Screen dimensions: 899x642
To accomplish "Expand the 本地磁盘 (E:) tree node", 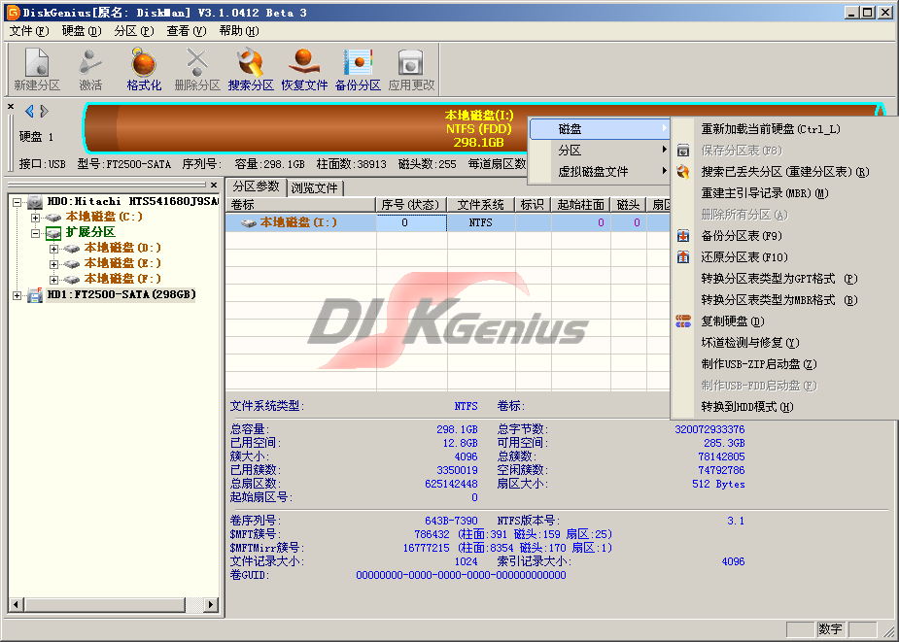I will [53, 263].
